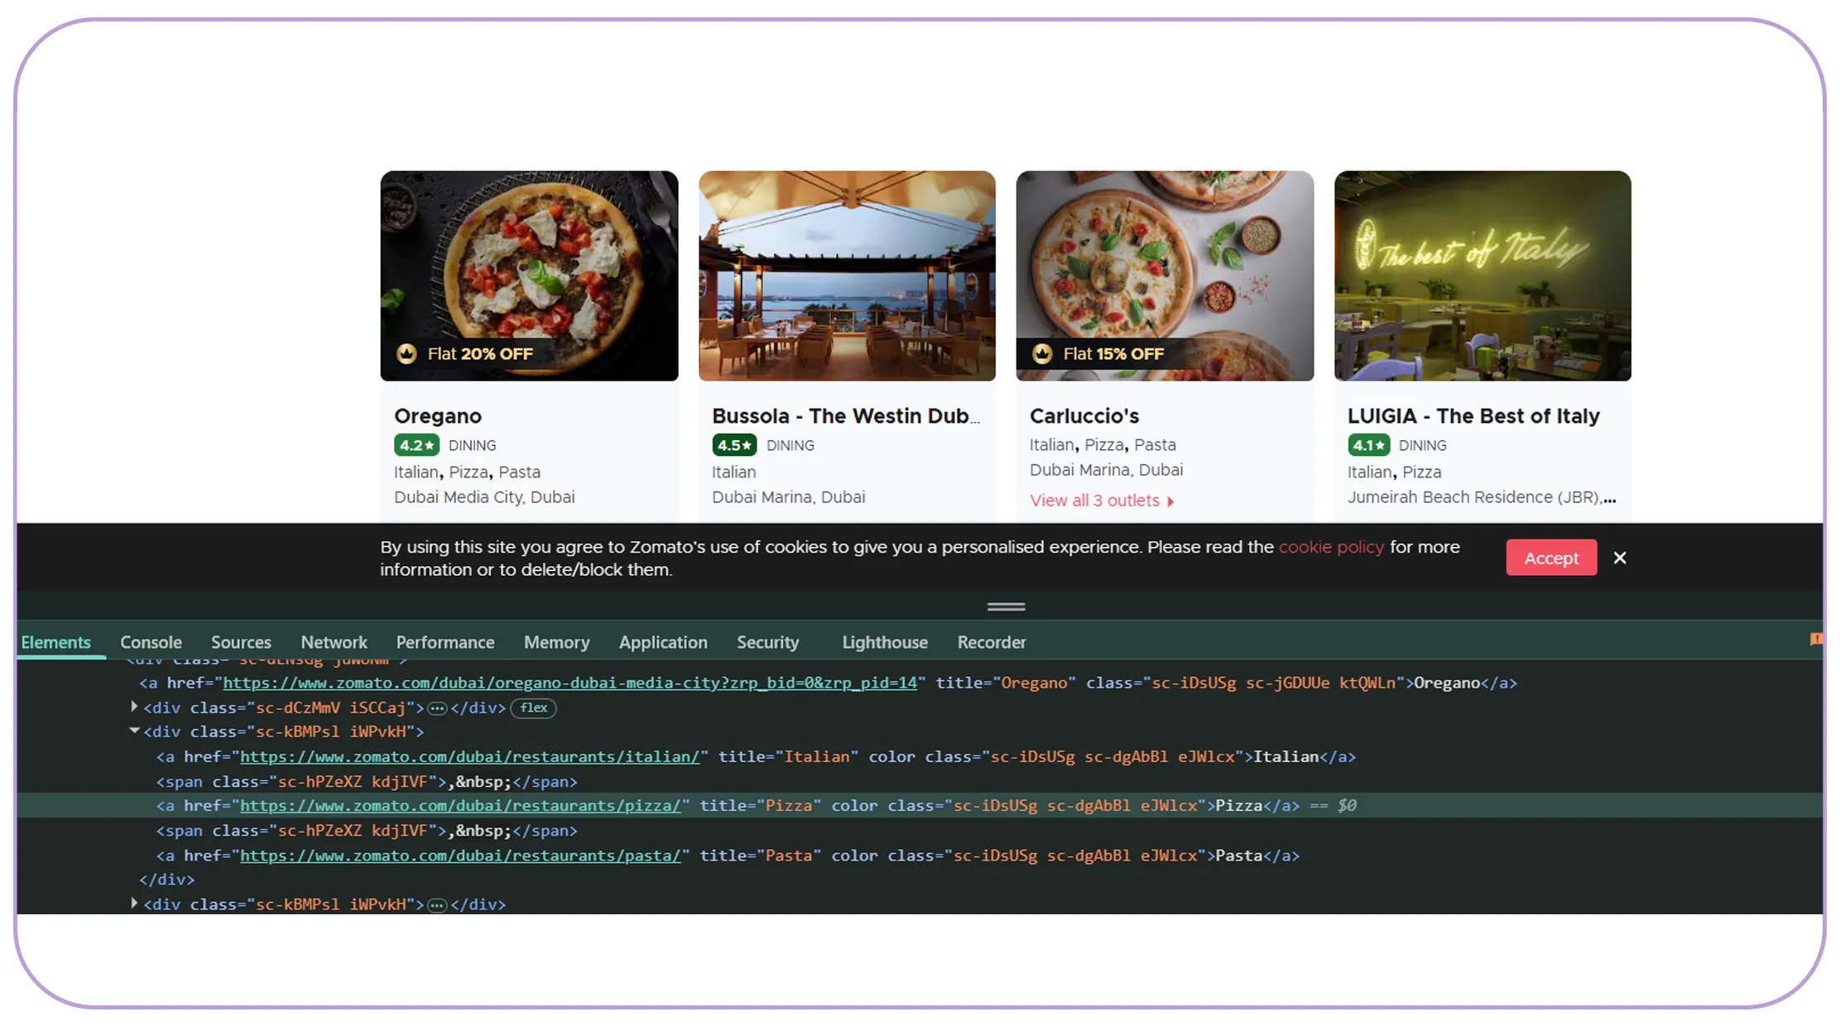Click the Accept cookies button
The height and width of the screenshot is (1026, 1840).
click(1551, 558)
